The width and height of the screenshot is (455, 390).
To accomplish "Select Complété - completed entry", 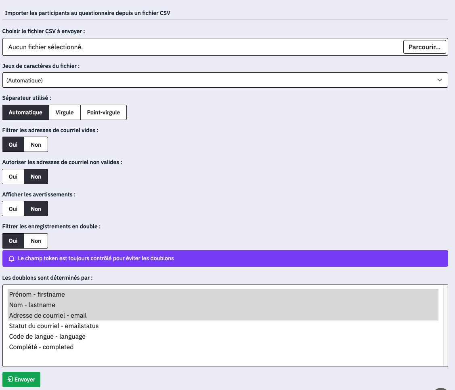I will 41,347.
